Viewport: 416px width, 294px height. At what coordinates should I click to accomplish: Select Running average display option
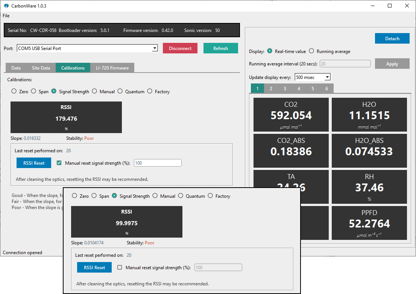pos(311,51)
